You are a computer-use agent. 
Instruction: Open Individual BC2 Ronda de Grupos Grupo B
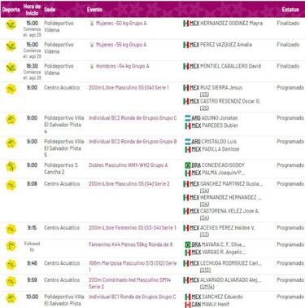pyautogui.click(x=133, y=142)
